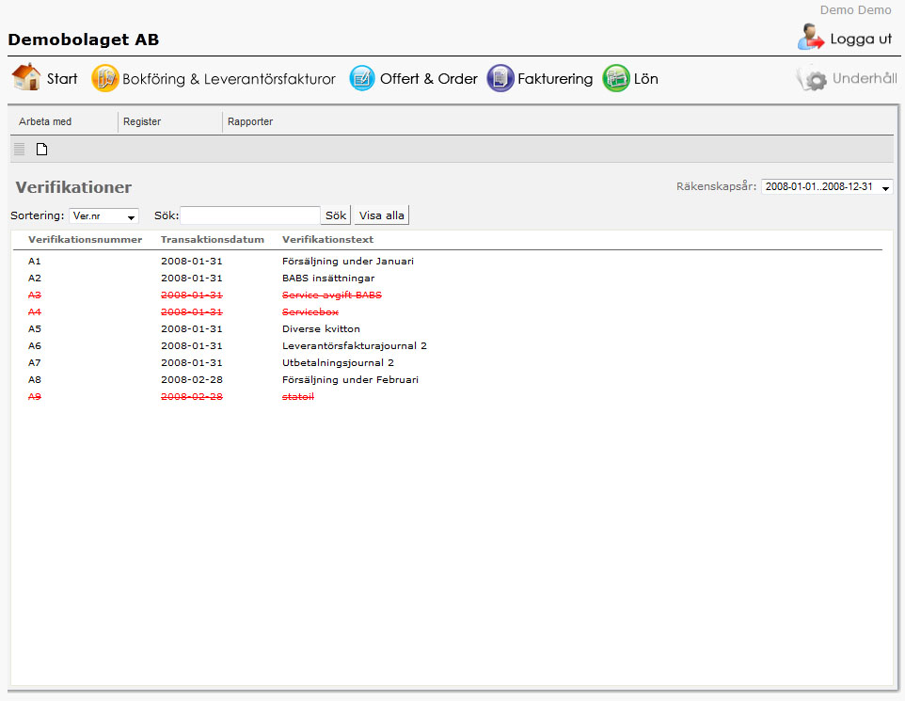
Task: Open Offert & Order label
Action: 428,79
